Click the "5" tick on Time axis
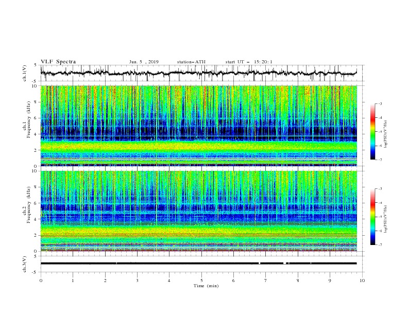 pos(201,281)
